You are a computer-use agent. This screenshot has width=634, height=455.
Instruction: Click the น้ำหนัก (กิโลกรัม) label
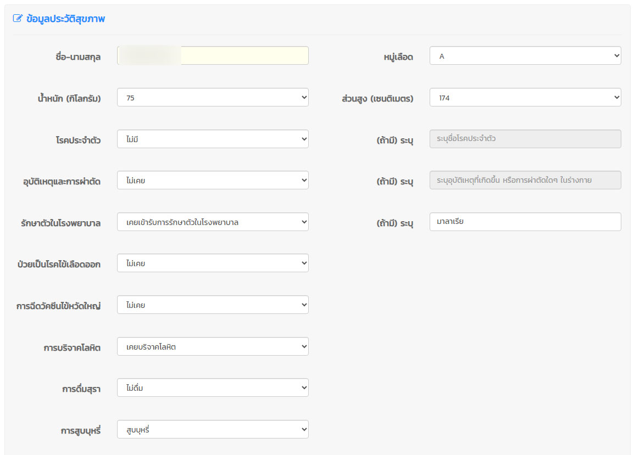[x=65, y=99]
